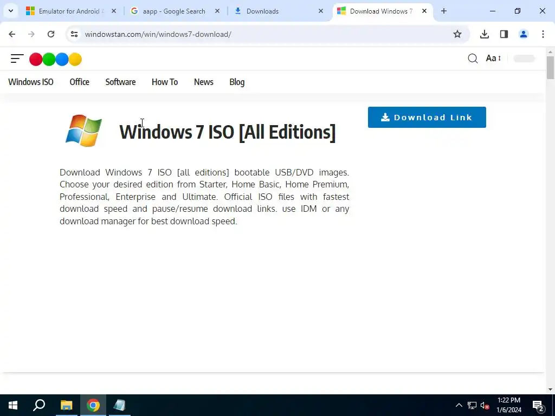Screen dimensions: 555x416
Task: Open the tab search dropdown arrow
Action: coord(11,11)
